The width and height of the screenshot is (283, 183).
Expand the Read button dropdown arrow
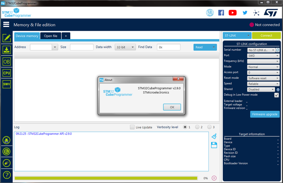pyautogui.click(x=214, y=47)
